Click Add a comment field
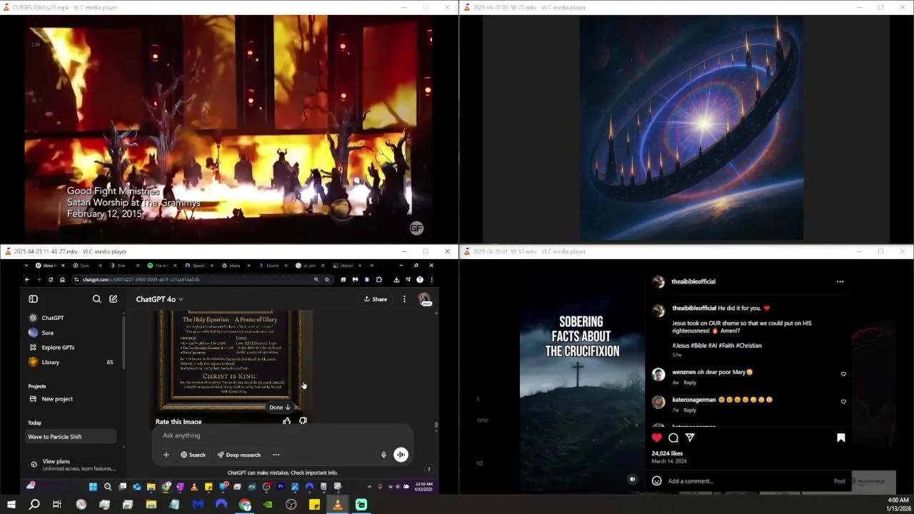This screenshot has height=514, width=914. (x=749, y=481)
